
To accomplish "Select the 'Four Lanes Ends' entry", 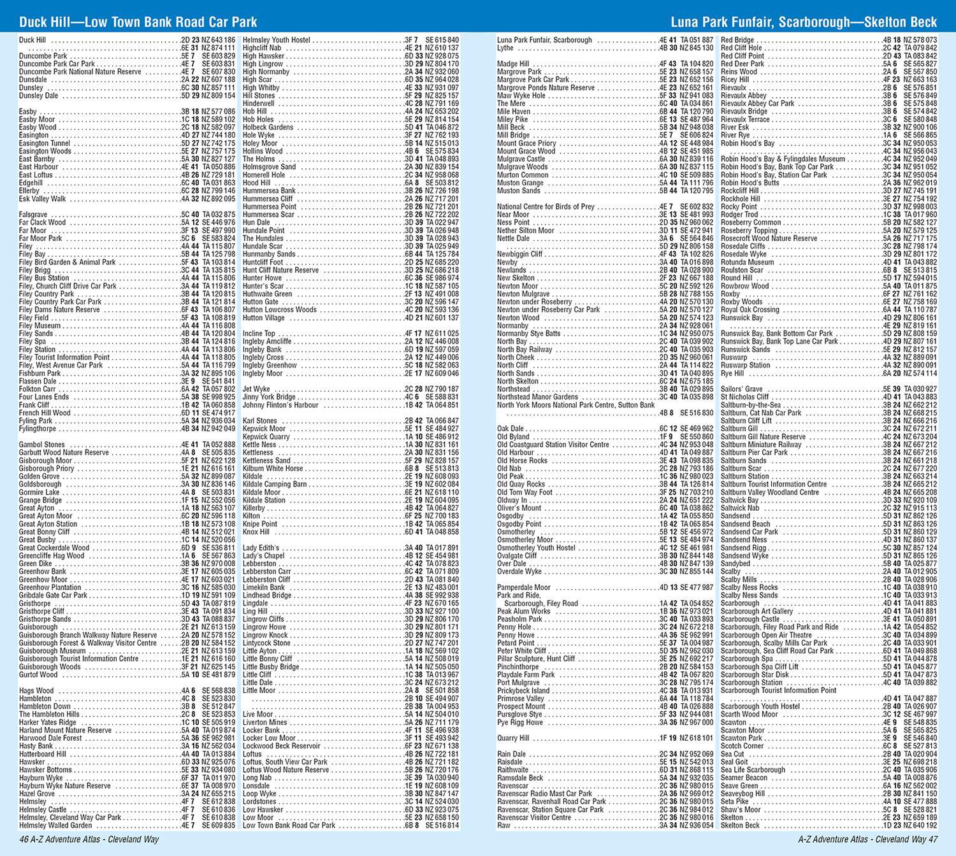I will [127, 397].
